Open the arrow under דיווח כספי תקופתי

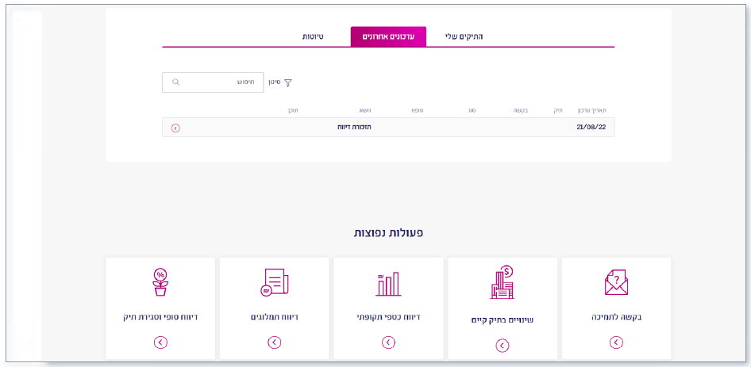(x=388, y=342)
